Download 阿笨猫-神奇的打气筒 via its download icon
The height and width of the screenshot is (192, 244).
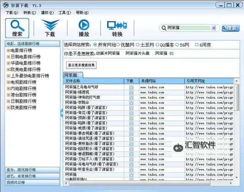131,98
